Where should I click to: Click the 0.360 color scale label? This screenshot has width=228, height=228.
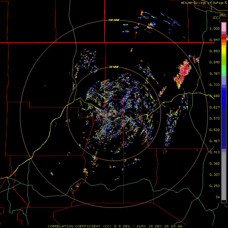click(215, 164)
